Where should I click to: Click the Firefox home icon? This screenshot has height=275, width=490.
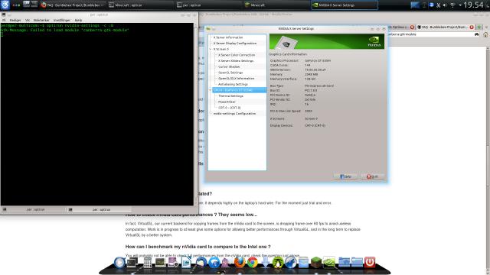click(485, 34)
